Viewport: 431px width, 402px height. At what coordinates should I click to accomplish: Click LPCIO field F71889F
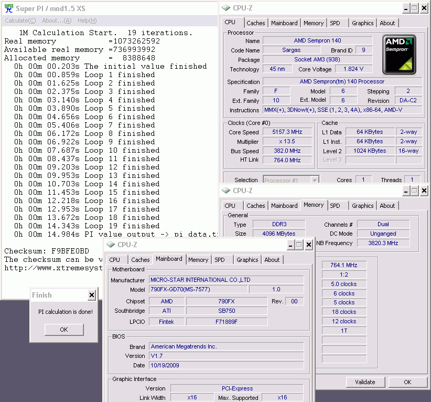pos(227,322)
